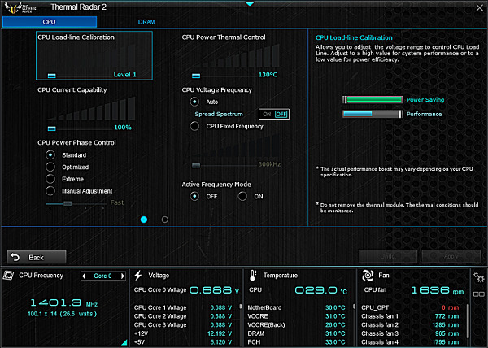The image size is (488, 348).
Task: Click the Performance bar indicator
Action: point(373,114)
